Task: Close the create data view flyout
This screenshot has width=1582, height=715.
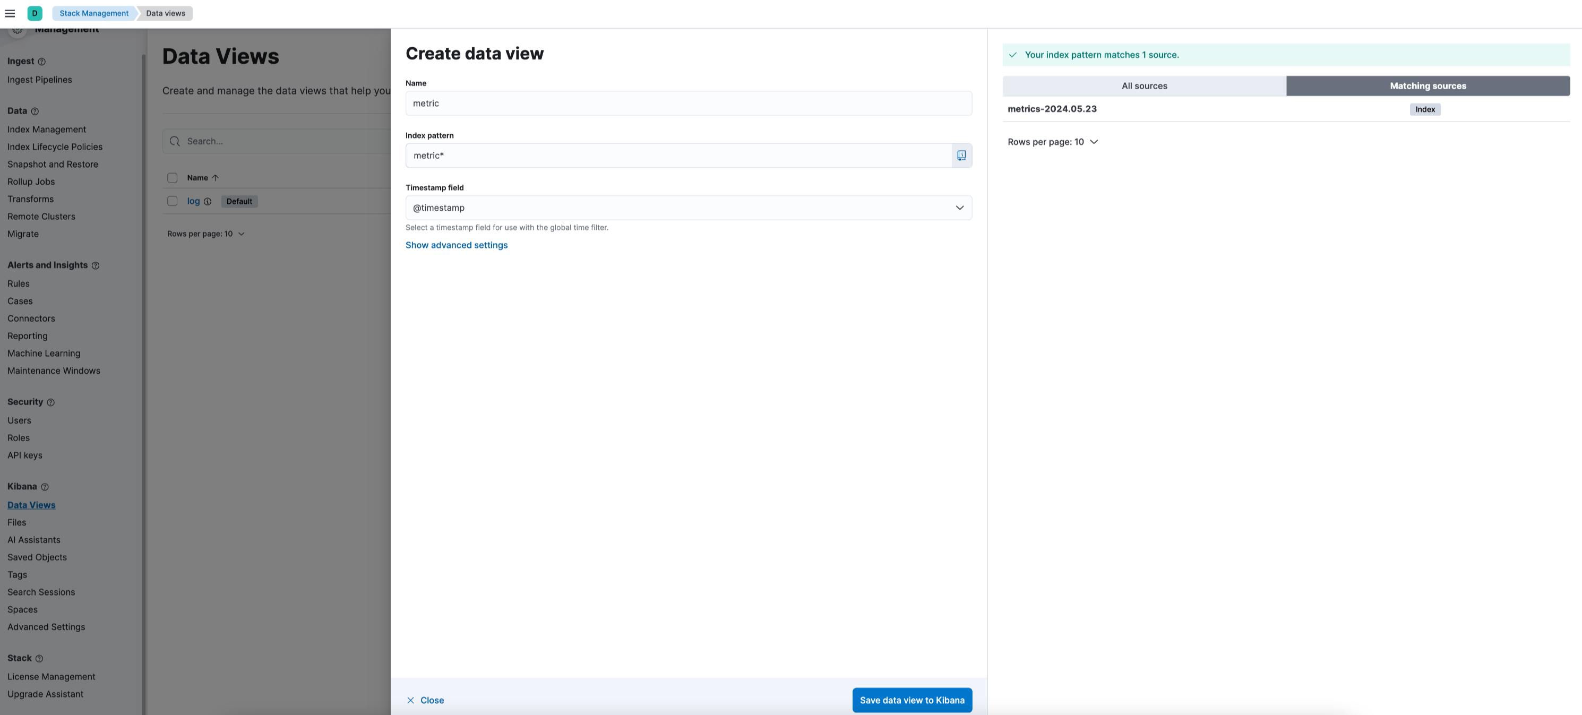Action: pos(425,700)
